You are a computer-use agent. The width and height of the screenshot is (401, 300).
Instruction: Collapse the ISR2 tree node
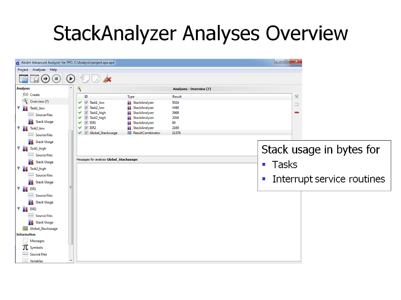coord(19,209)
